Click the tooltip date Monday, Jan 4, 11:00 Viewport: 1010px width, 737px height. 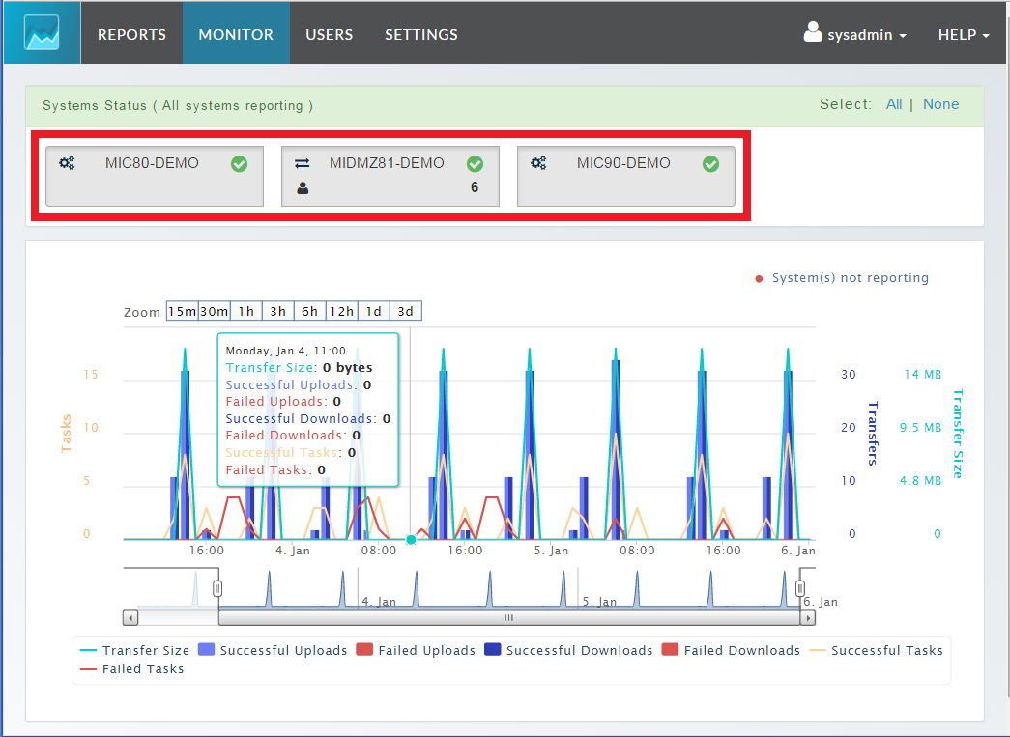[285, 351]
